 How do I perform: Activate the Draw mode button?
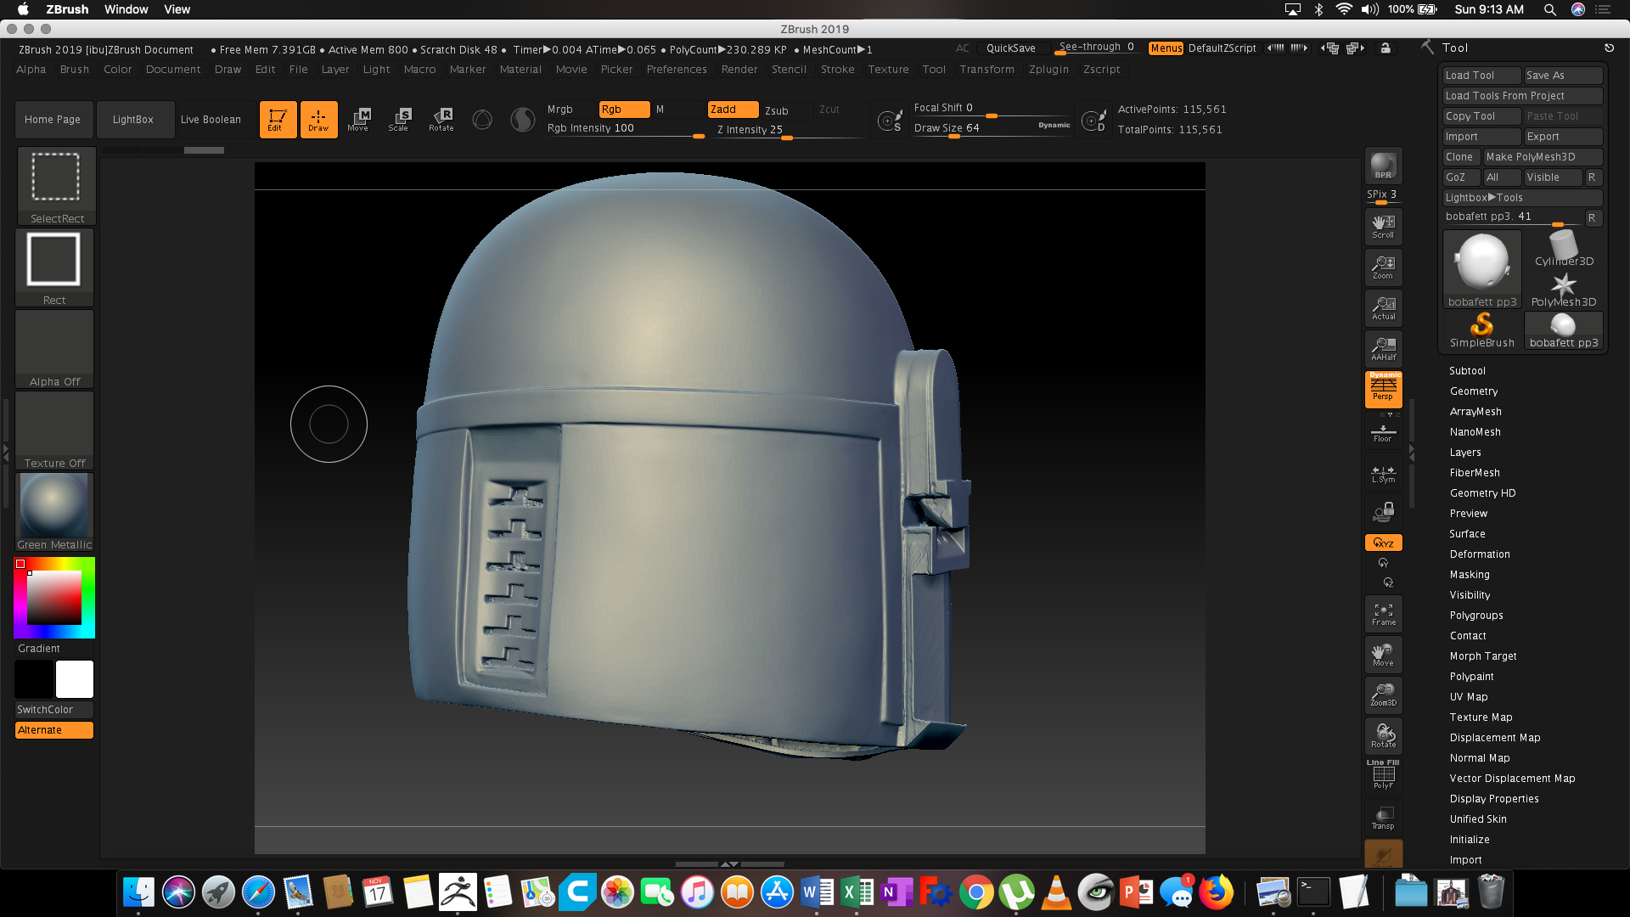(318, 119)
